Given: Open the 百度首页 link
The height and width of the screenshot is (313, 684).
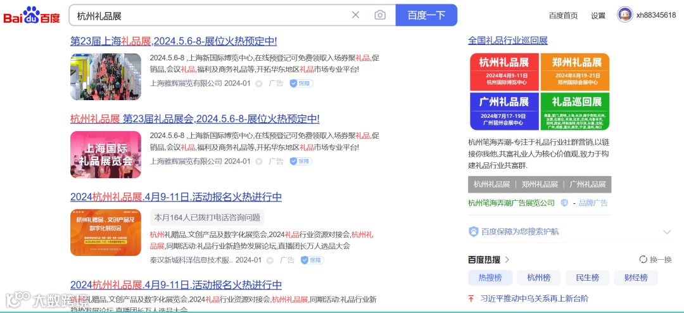Looking at the screenshot, I should point(563,16).
